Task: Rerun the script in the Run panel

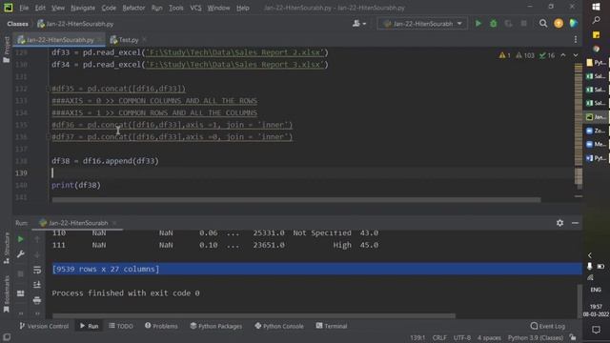Action: [x=21, y=239]
